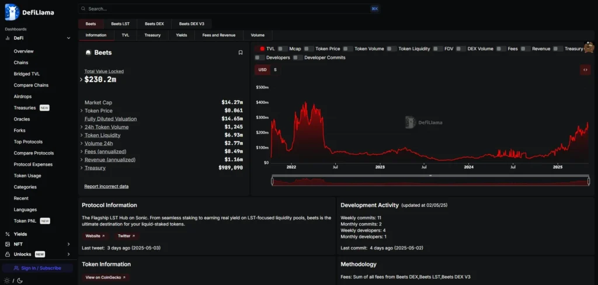598x285 pixels.
Task: Expand the Fees (annualized) row
Action: (x=81, y=152)
